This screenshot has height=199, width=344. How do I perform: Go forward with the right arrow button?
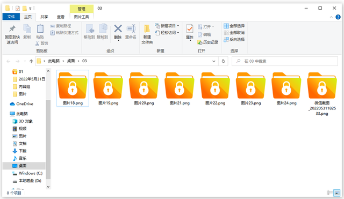click(x=18, y=61)
